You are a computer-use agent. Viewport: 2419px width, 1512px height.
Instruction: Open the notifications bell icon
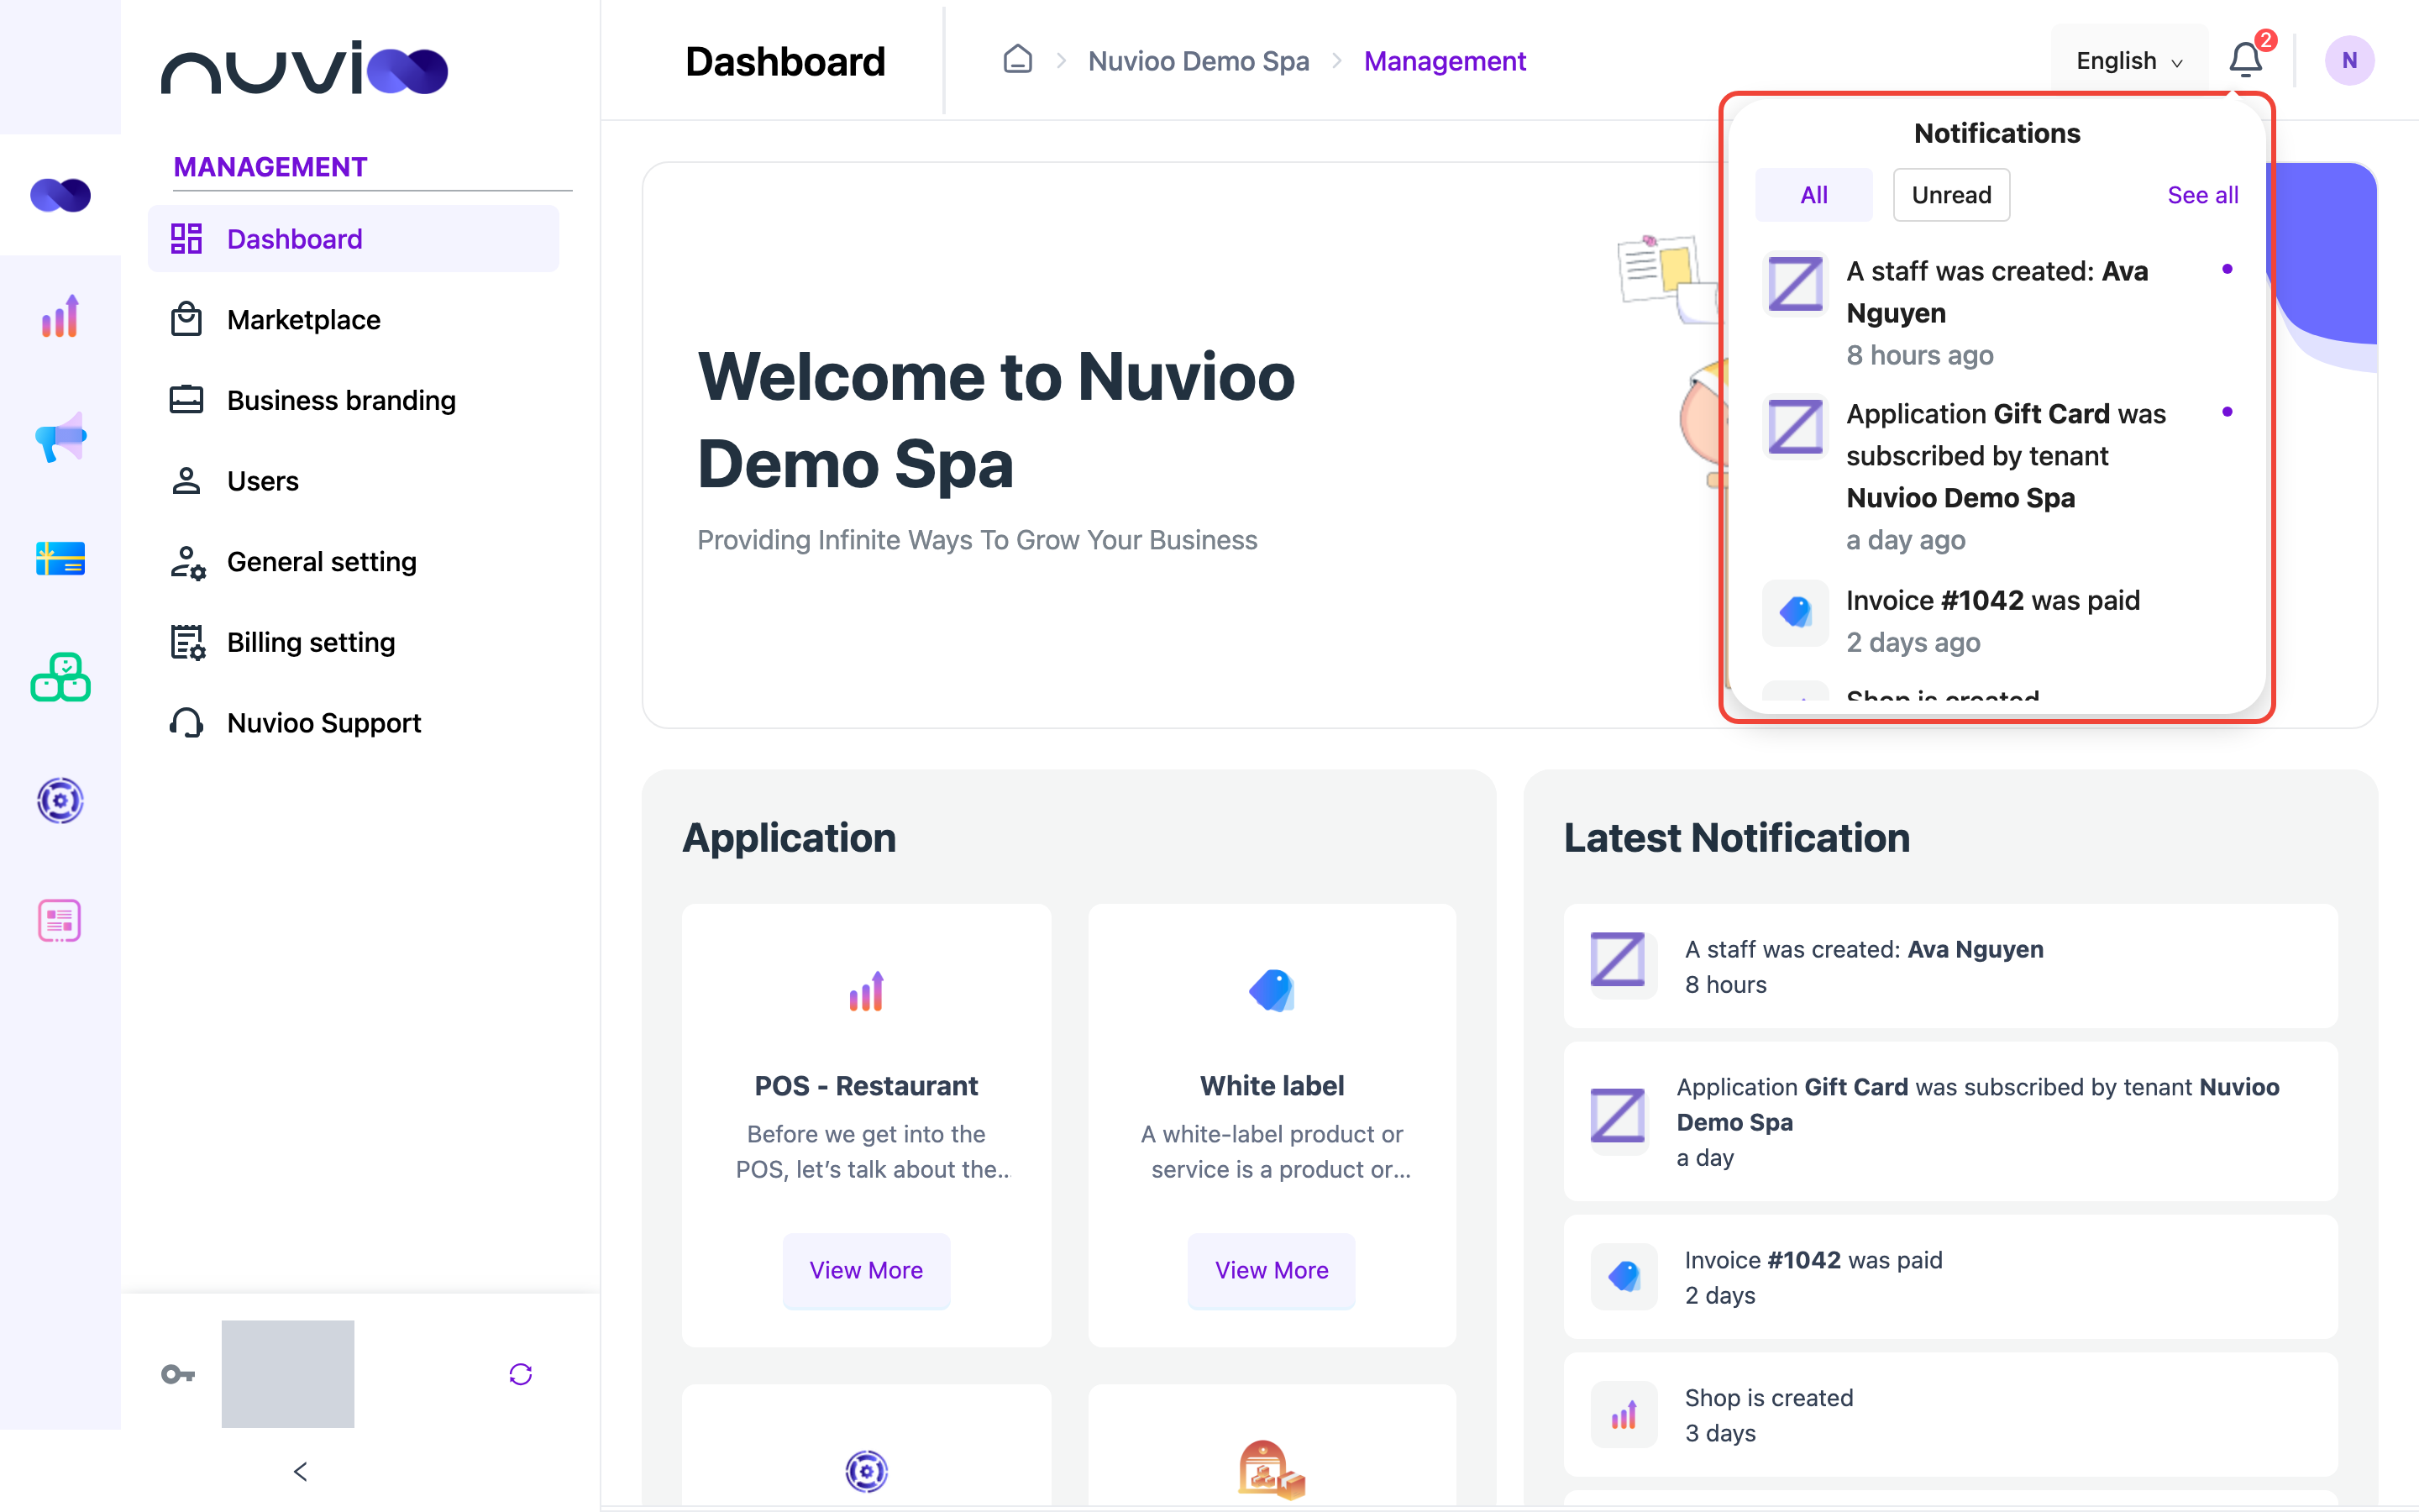(2245, 61)
